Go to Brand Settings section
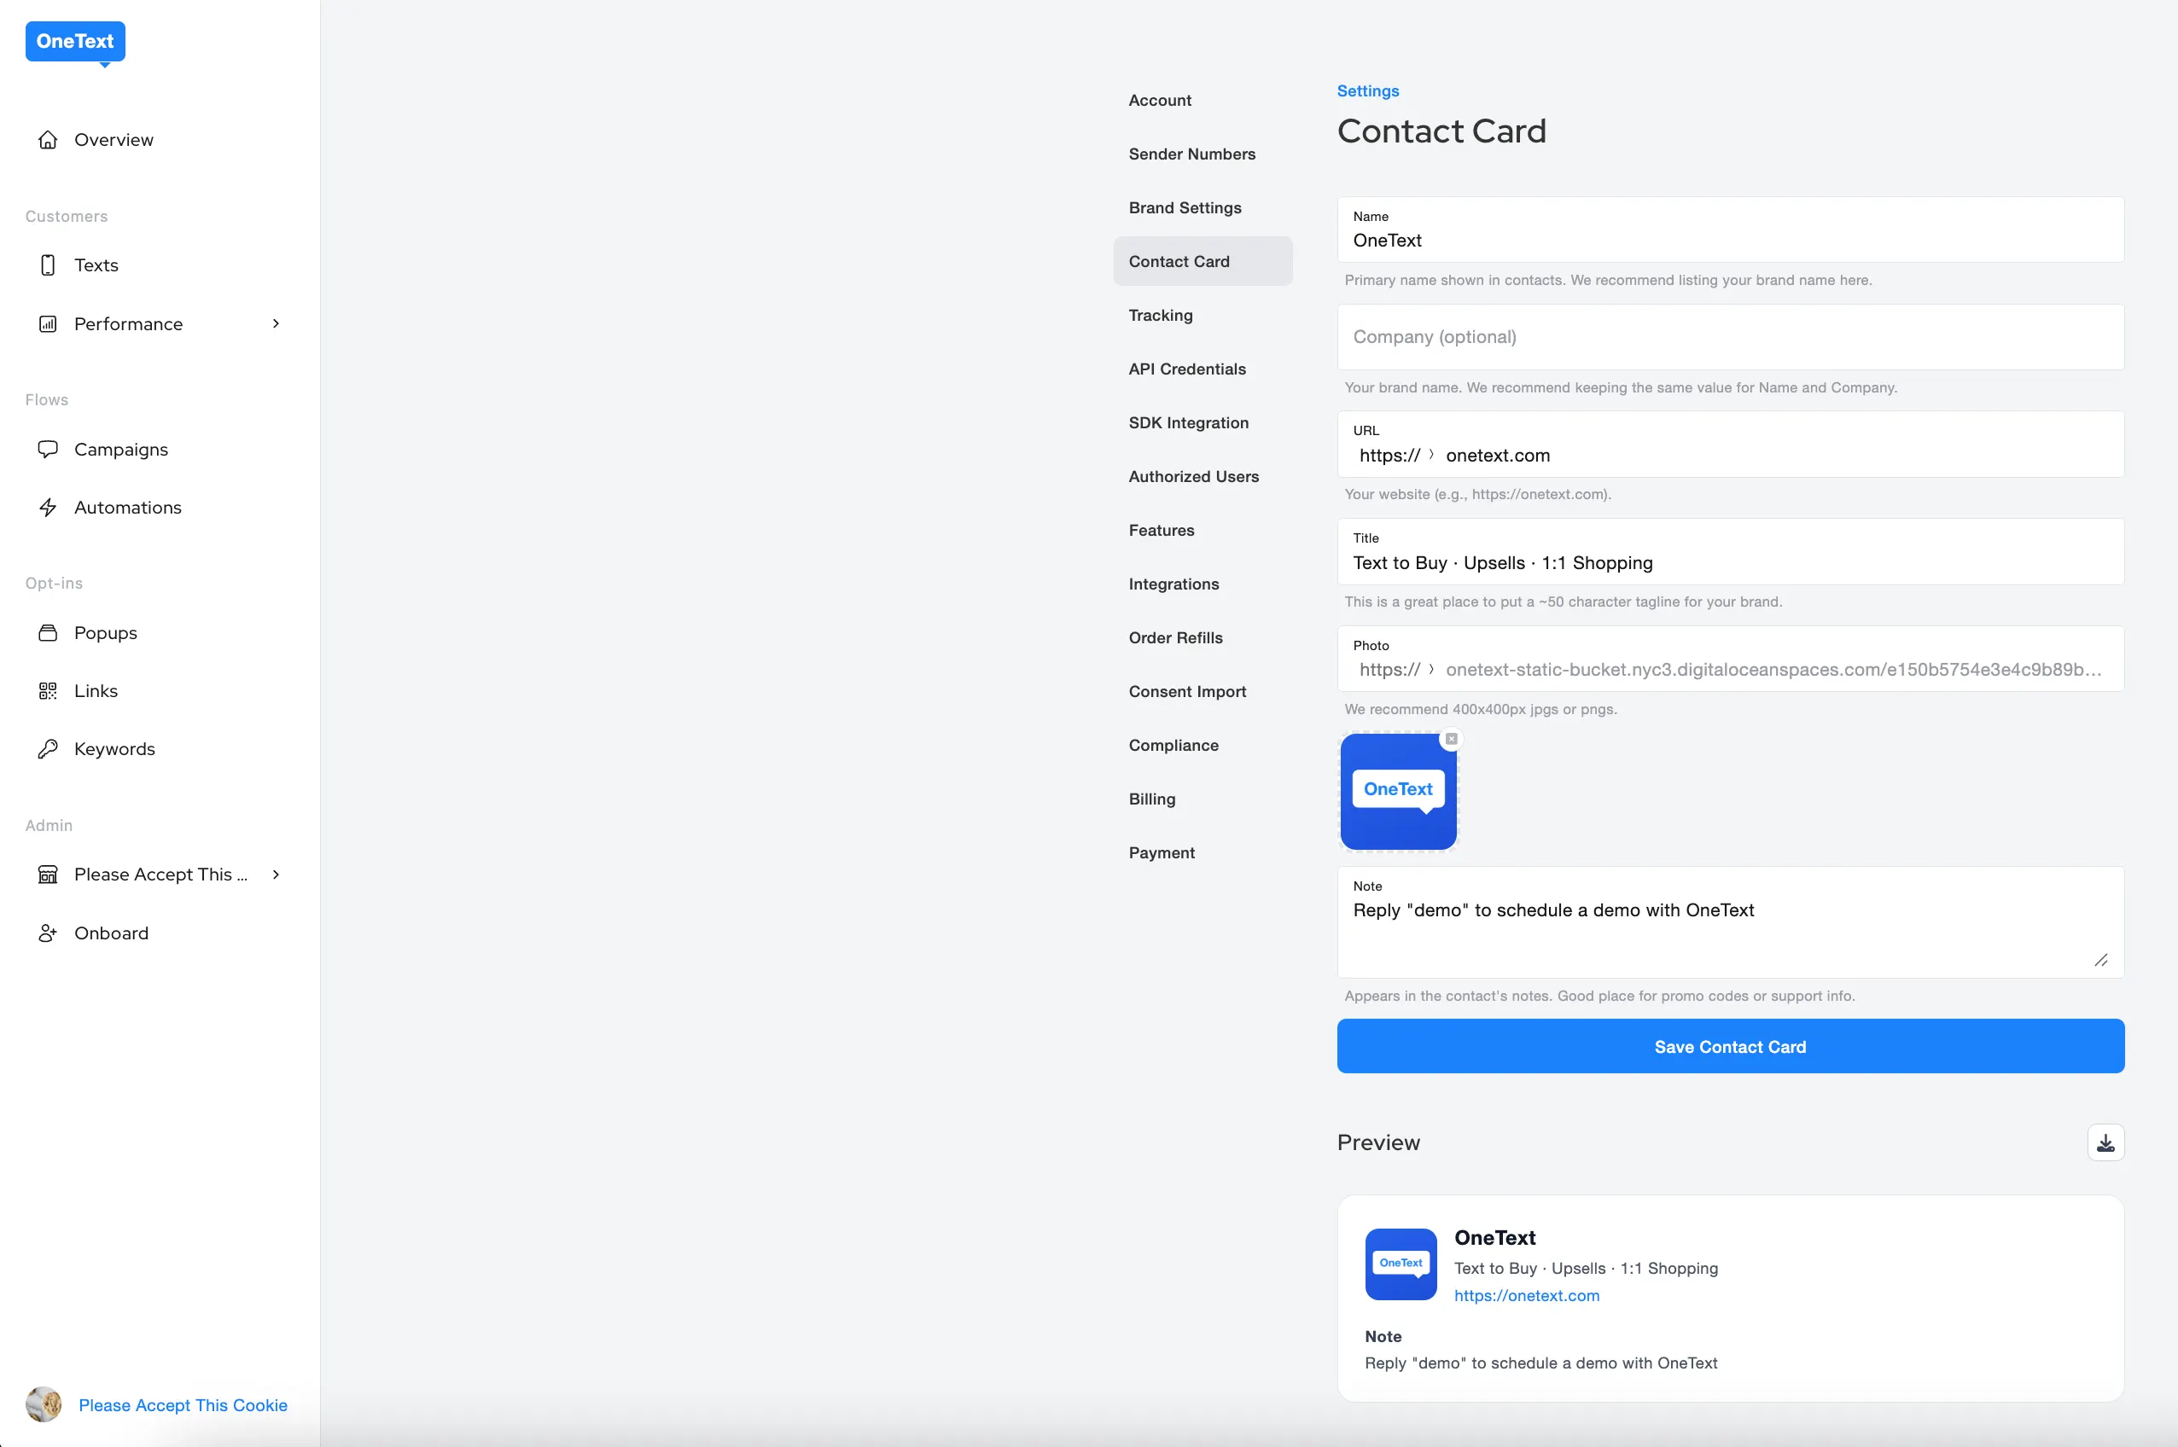Screen dimensions: 2178x1447 [1184, 207]
